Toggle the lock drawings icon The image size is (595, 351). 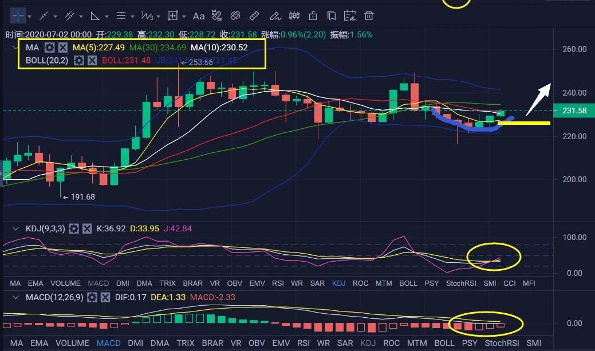(x=313, y=15)
